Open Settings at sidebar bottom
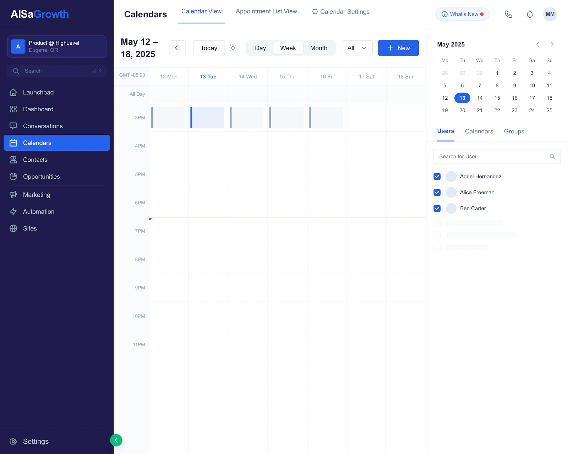The image size is (568, 454). 29,442
